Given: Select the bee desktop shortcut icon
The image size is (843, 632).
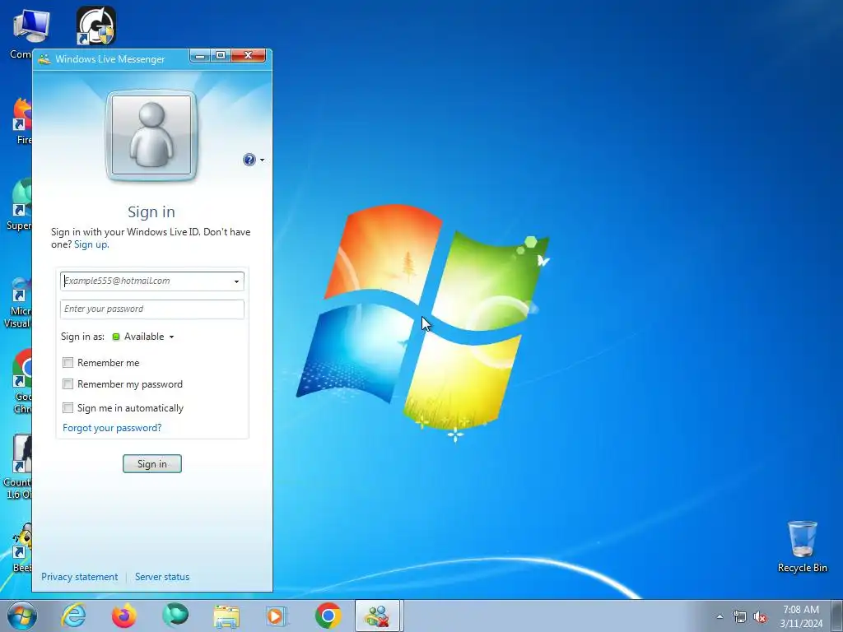Looking at the screenshot, I should pyautogui.click(x=21, y=547).
